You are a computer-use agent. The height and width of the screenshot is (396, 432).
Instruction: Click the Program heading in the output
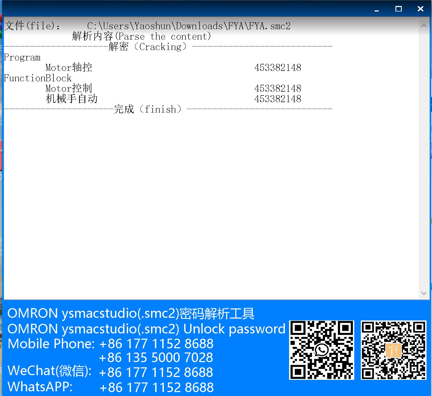pyautogui.click(x=22, y=57)
